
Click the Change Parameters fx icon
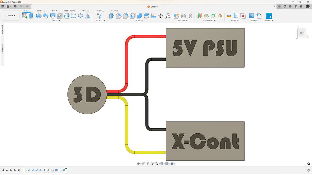click(168, 16)
